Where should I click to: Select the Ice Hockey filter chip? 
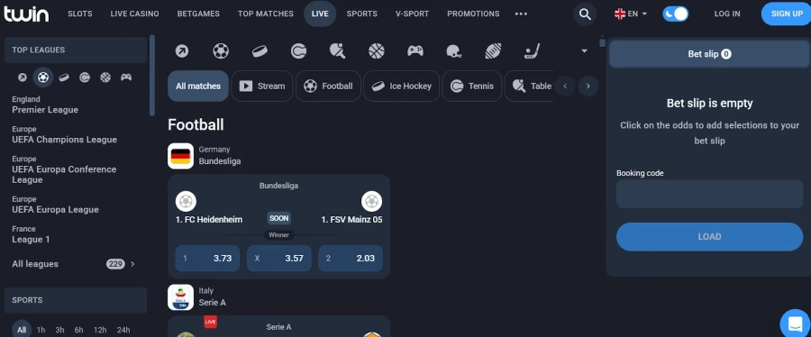click(x=401, y=86)
